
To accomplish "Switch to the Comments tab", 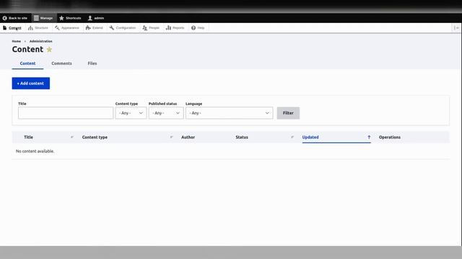I will (61, 63).
